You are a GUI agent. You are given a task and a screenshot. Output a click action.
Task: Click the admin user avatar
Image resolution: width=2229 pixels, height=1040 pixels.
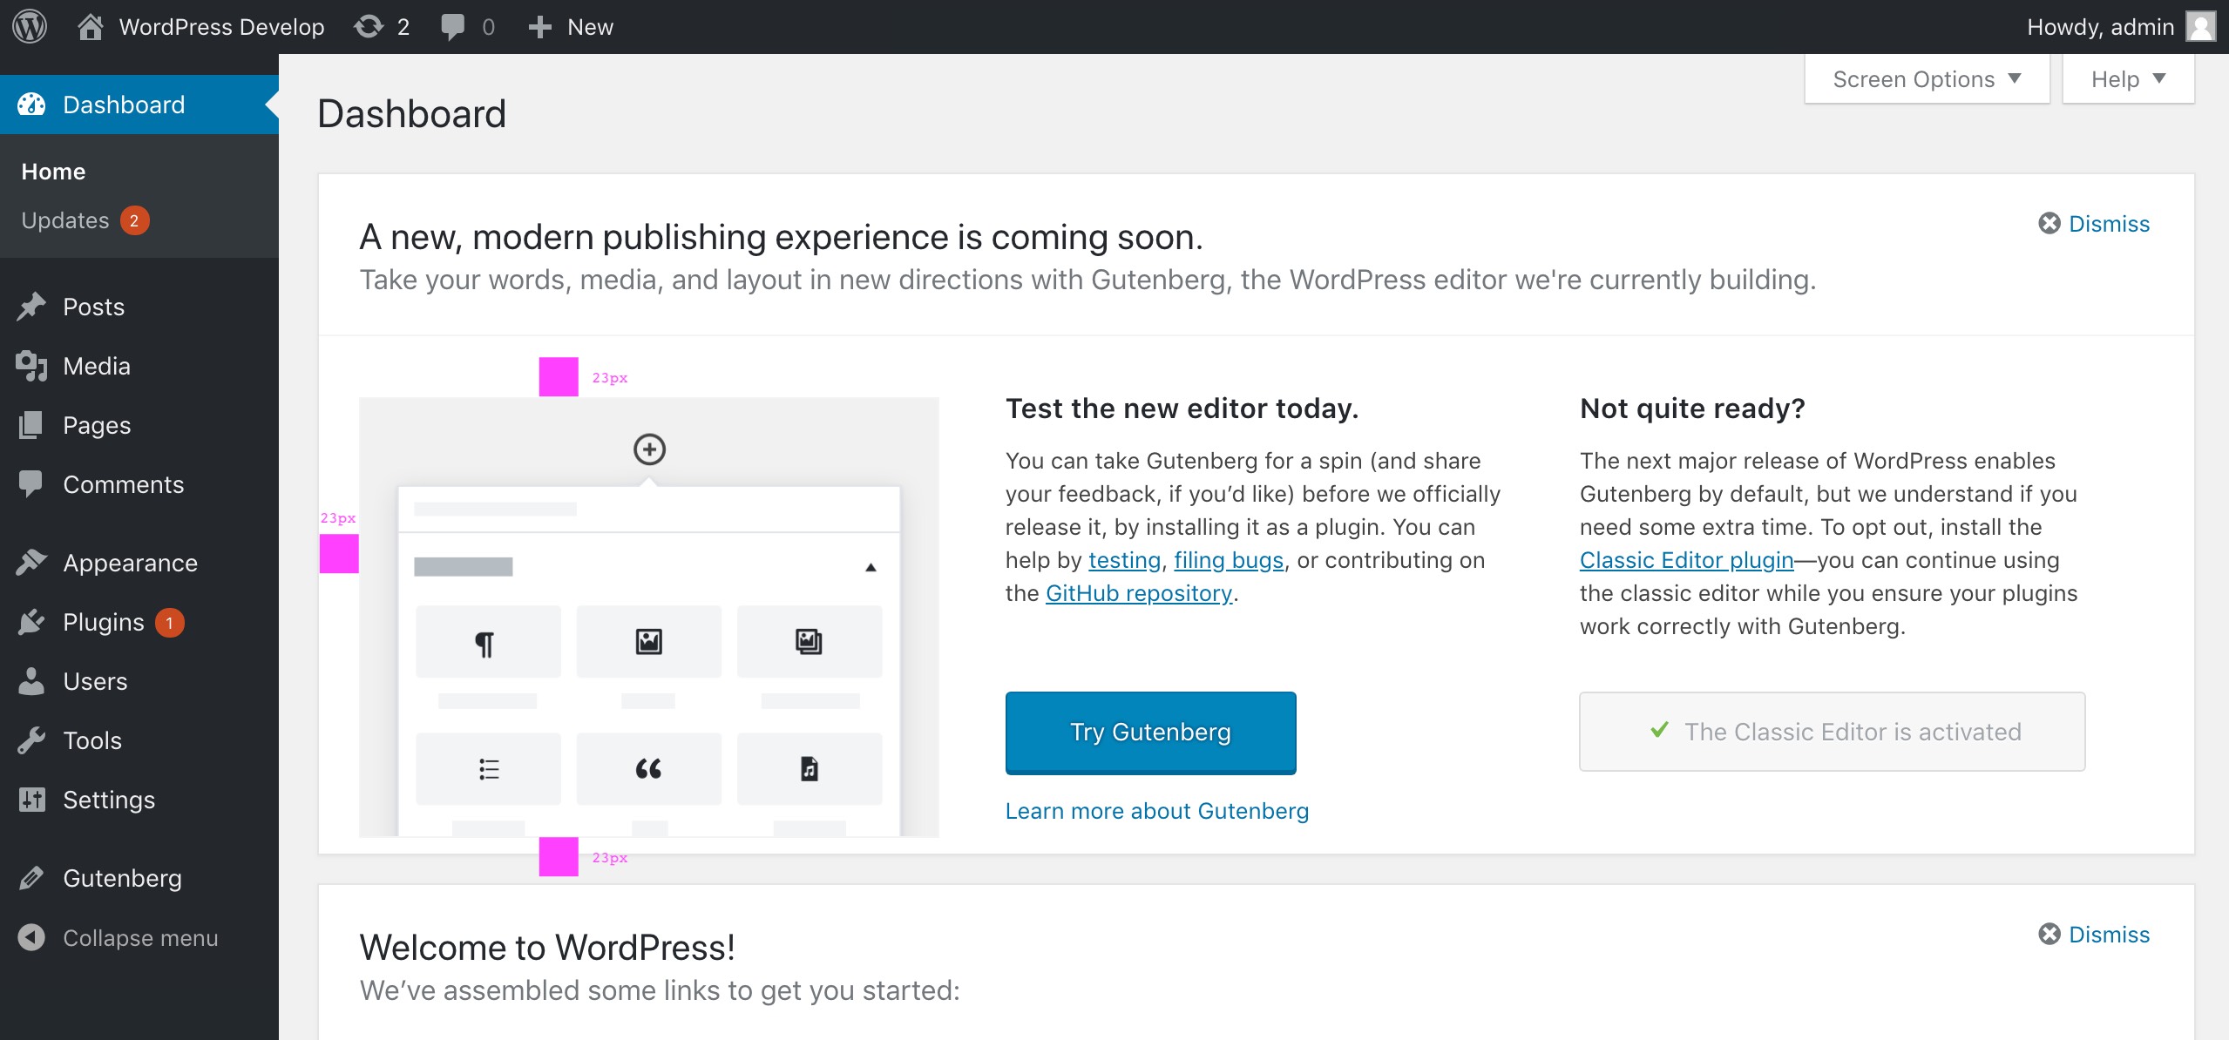point(2201,27)
